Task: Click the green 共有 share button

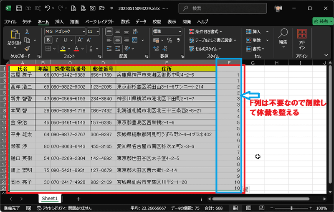Action: pos(323,21)
